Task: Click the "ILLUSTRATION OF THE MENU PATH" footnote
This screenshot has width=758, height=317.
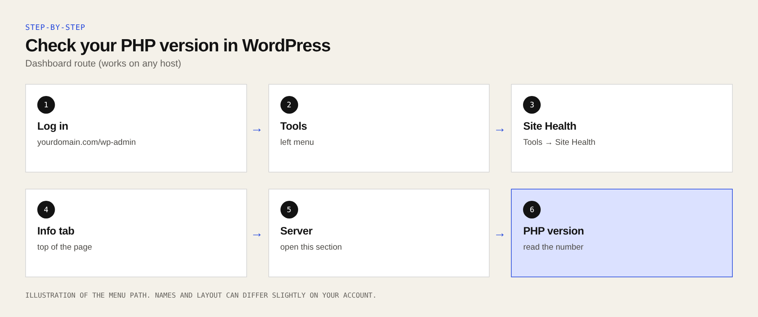Action: pos(200,296)
